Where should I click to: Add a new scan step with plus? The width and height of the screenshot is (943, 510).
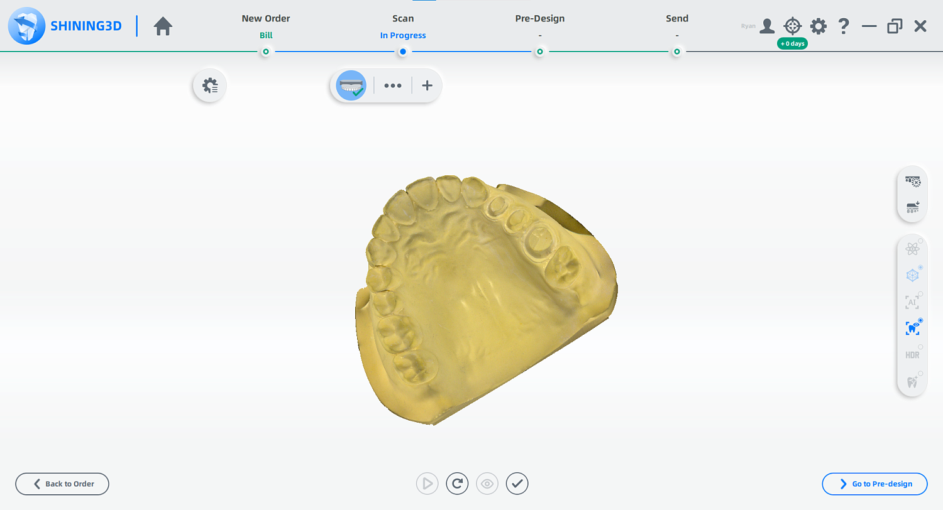[427, 85]
